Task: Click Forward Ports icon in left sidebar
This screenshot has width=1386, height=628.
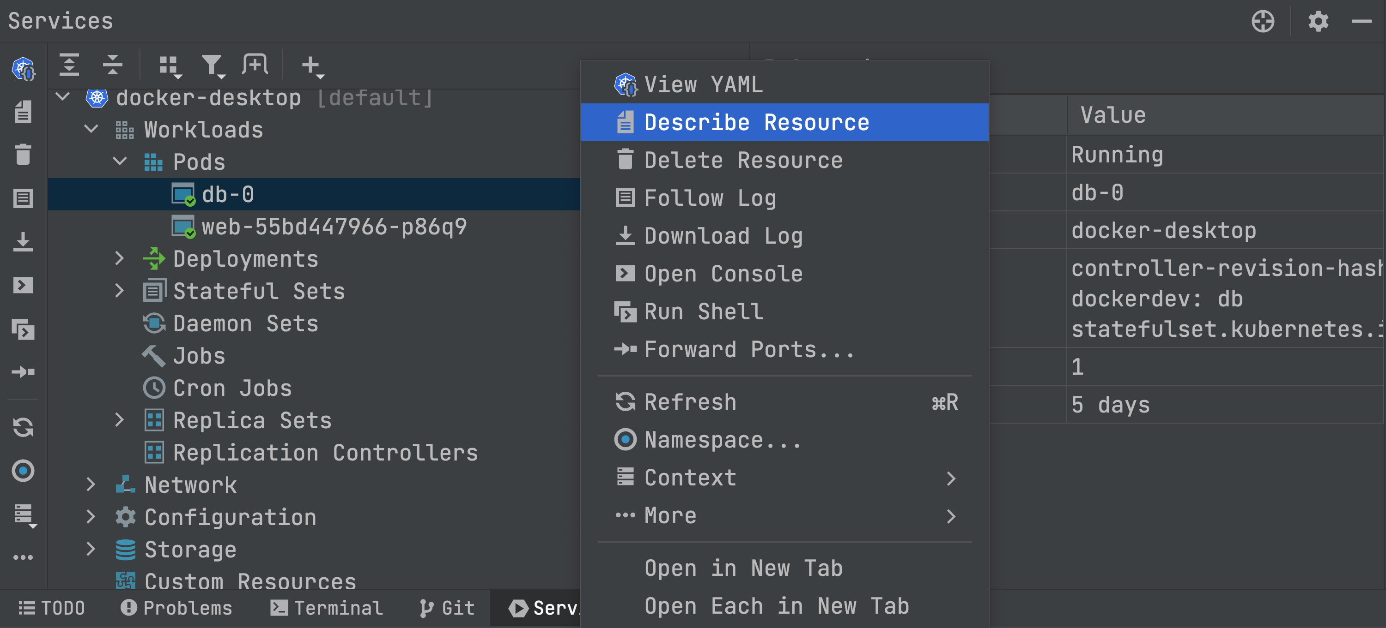Action: tap(23, 372)
